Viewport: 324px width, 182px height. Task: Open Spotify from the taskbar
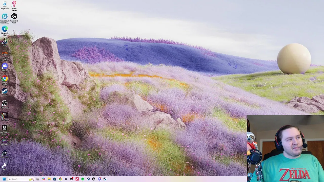coord(83,179)
